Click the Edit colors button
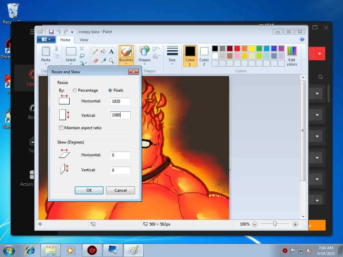The width and height of the screenshot is (343, 257). coord(292,56)
